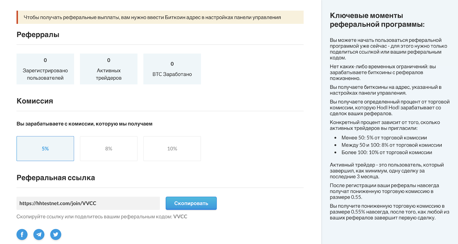Viewport: 458px width, 244px height.
Task: Share referral link on Facebook
Action: point(22,235)
